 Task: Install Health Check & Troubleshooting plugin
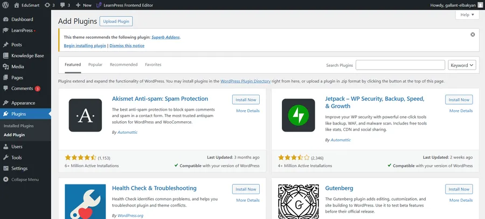pos(246,189)
